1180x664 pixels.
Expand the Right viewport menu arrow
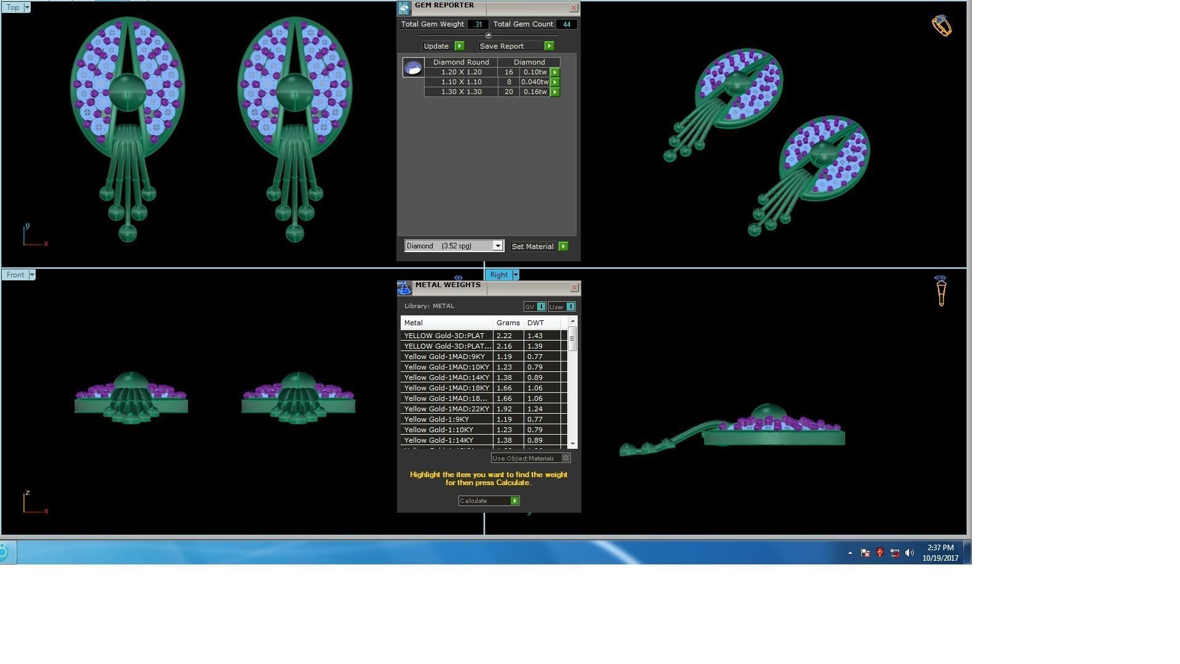pos(516,275)
